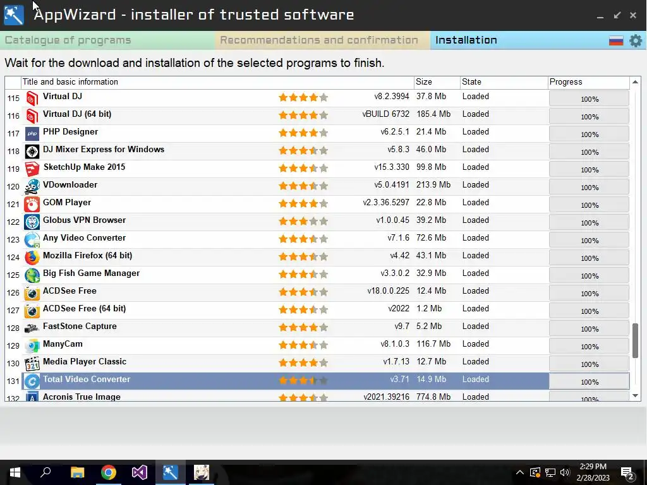Viewport: 647px width, 485px height.
Task: Click the star rating of GOM Player
Action: 303,204
